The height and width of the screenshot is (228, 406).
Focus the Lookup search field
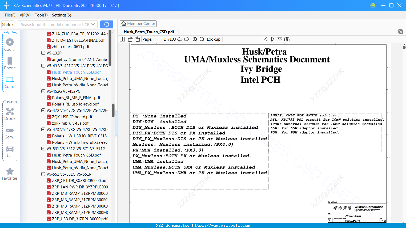point(242,39)
